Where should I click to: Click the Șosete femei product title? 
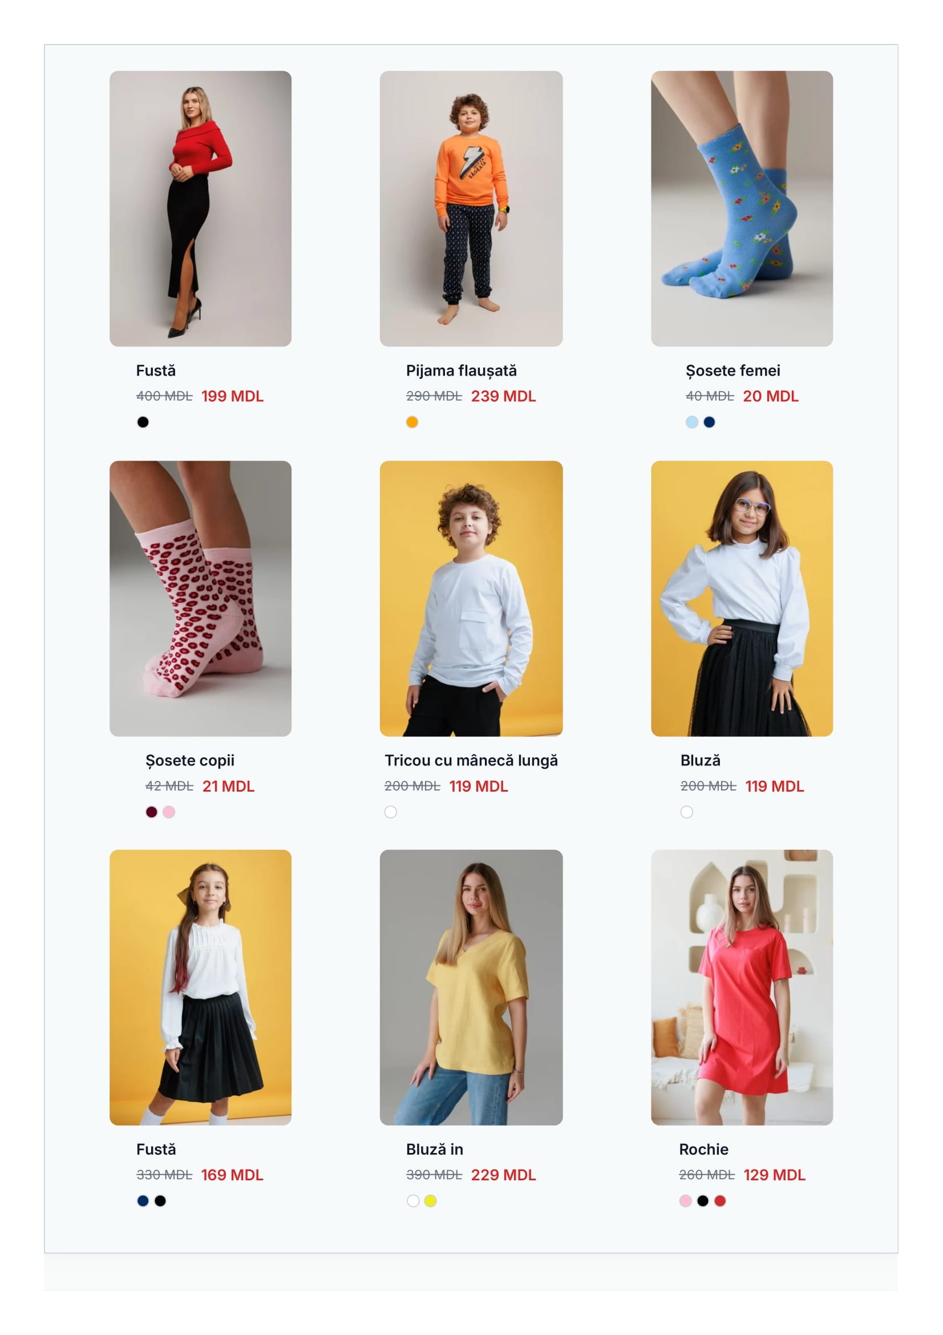[732, 370]
